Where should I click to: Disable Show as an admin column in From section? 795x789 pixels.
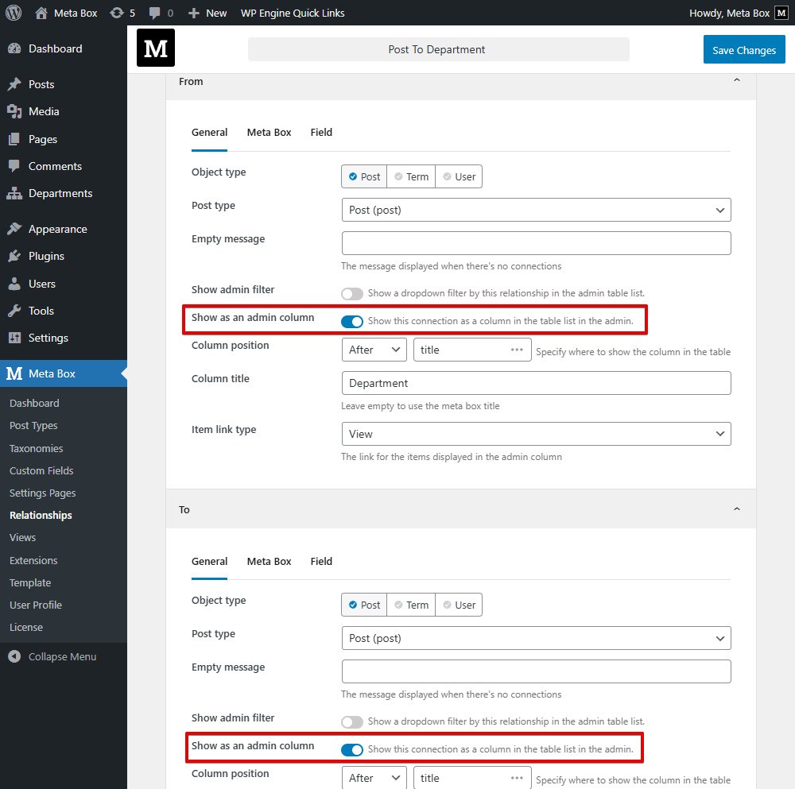pyautogui.click(x=351, y=321)
